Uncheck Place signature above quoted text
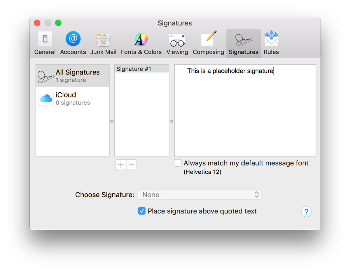350x272 pixels. tap(142, 211)
